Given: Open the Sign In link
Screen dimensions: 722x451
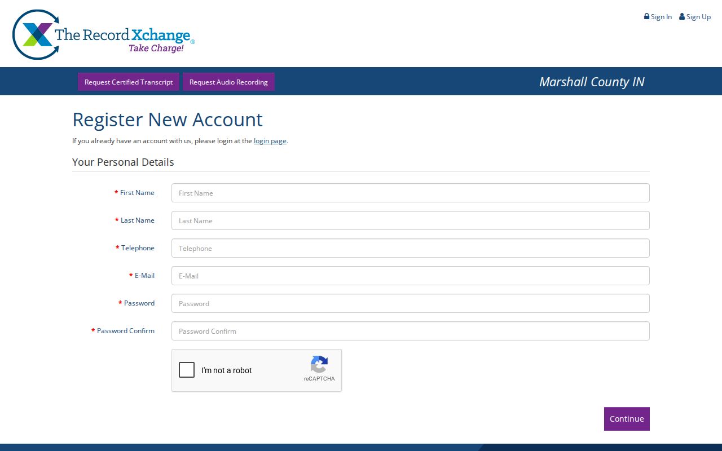Looking at the screenshot, I should (x=658, y=17).
